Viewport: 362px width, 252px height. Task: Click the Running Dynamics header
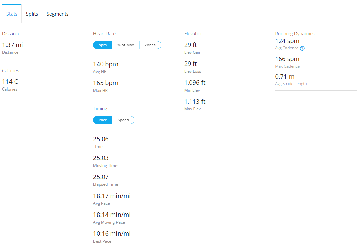pos(295,34)
